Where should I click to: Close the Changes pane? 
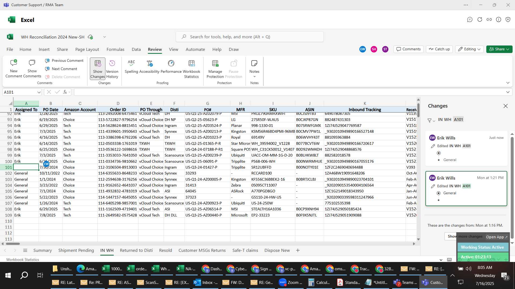tap(506, 106)
